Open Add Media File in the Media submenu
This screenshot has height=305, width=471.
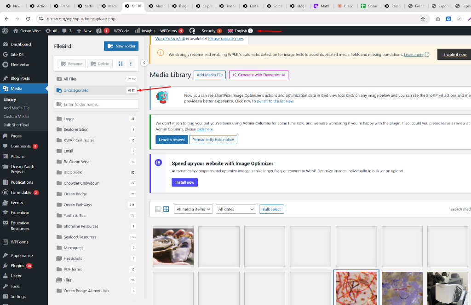point(17,108)
